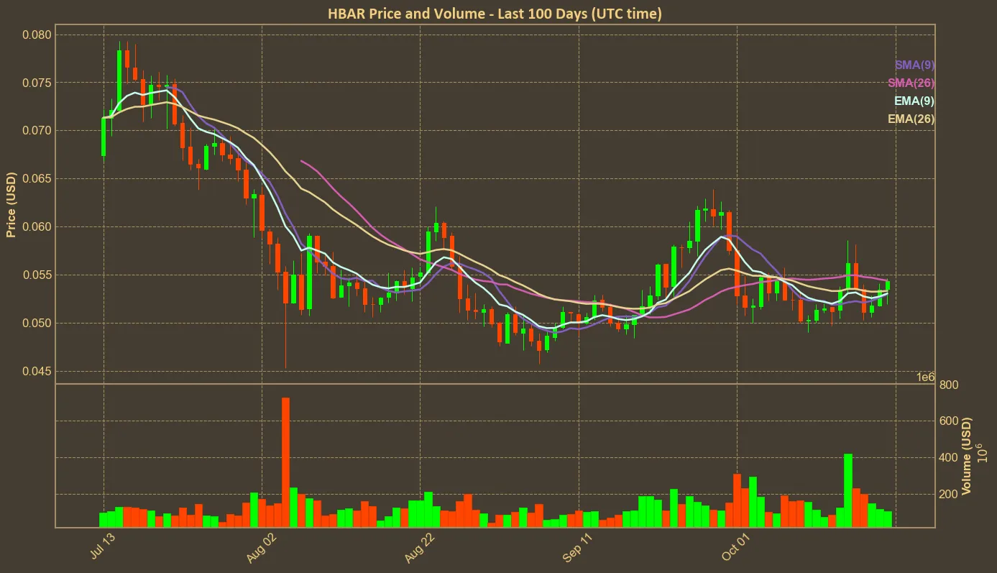Click the 0.060 price tick label
The image size is (997, 573).
click(36, 227)
